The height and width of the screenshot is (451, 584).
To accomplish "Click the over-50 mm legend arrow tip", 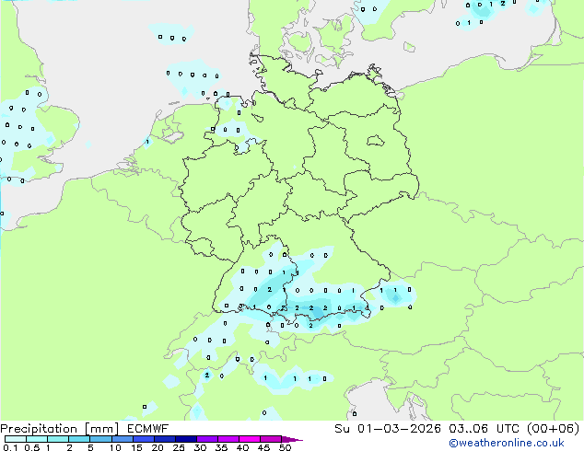I will point(292,439).
